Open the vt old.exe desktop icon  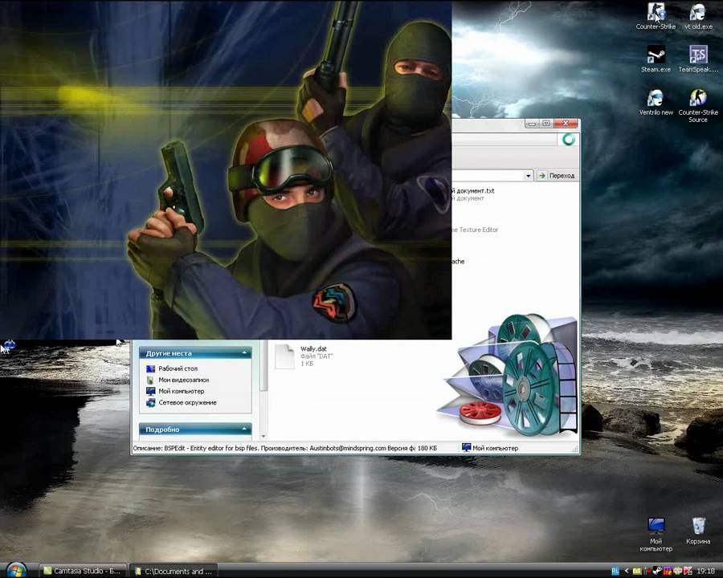(698, 16)
